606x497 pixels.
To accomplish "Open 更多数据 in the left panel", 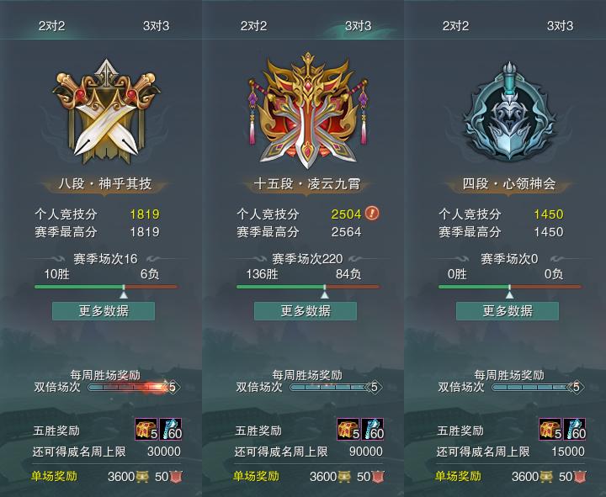I will pos(104,311).
